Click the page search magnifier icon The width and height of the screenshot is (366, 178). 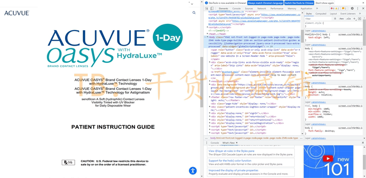pos(194,13)
